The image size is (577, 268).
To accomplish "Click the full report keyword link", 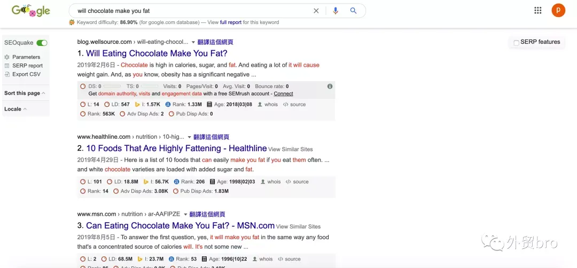I will [x=231, y=22].
